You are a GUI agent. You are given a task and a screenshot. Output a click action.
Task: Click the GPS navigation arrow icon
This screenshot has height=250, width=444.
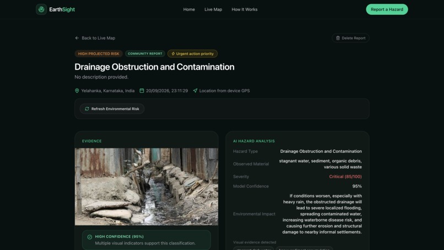195,91
